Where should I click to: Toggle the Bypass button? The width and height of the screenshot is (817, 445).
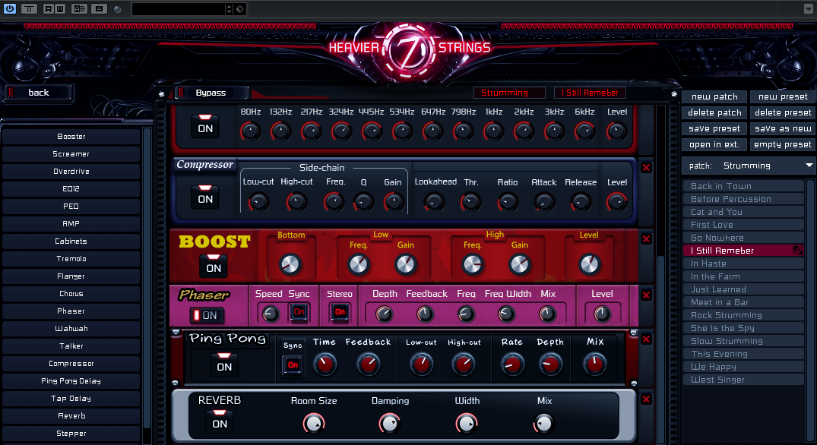pos(211,93)
